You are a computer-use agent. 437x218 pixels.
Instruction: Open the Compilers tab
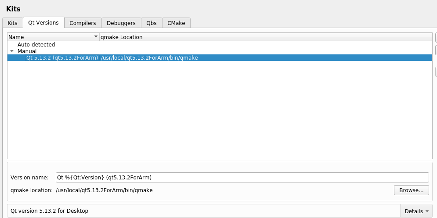click(83, 23)
